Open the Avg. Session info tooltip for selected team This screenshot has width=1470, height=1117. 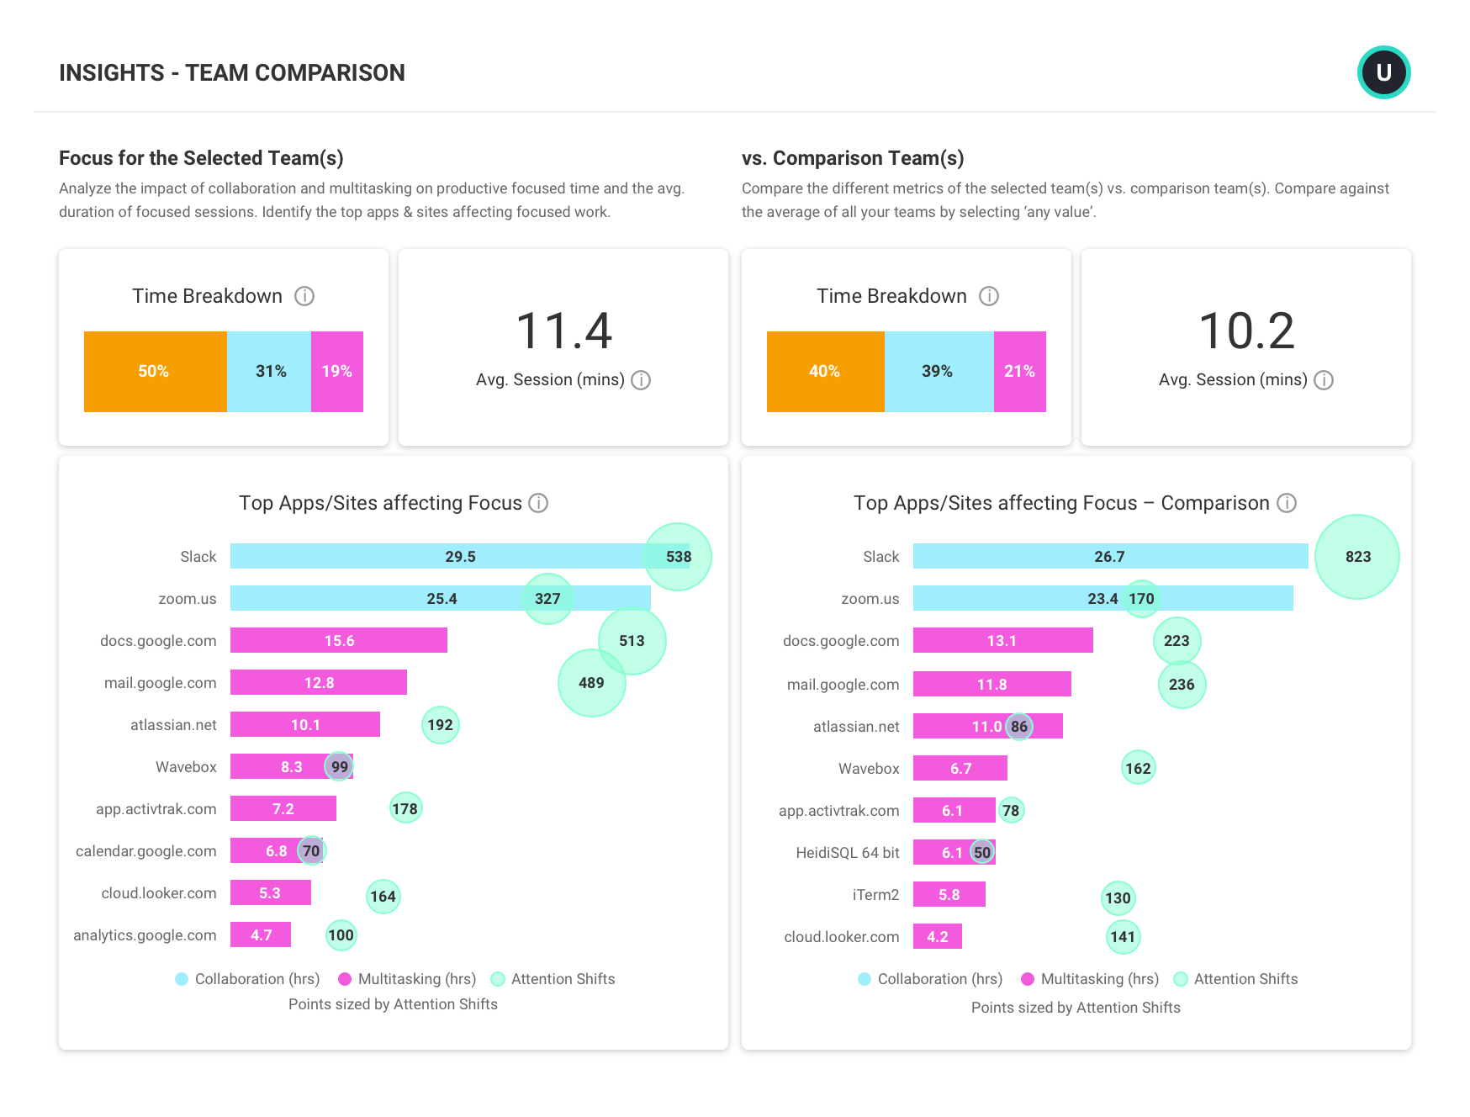pyautogui.click(x=642, y=380)
